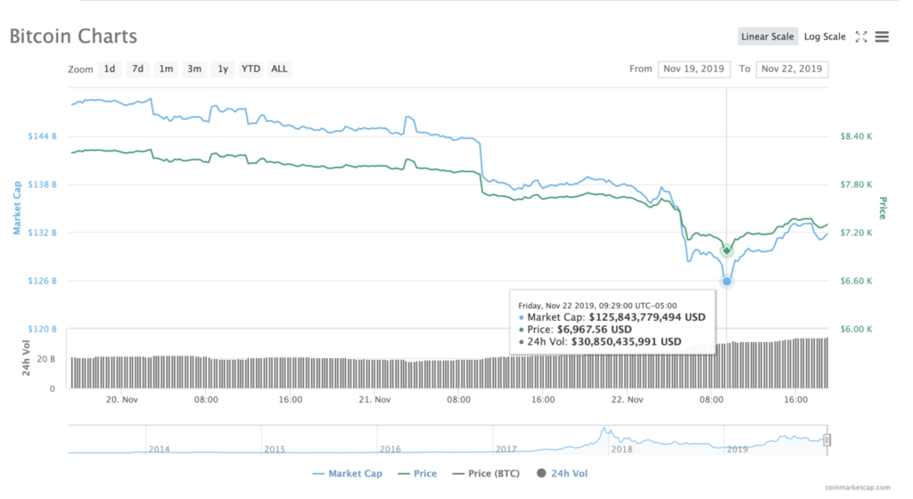This screenshot has width=913, height=499.
Task: Click the 24h Vol axis title
Action: point(26,357)
